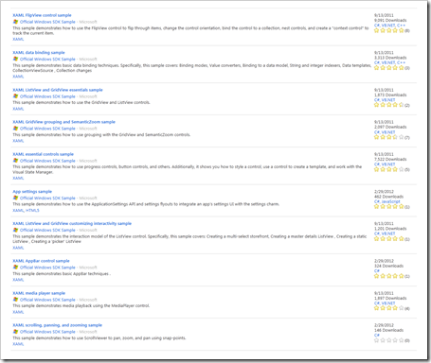Click Windows flag icon under XAML FlipView control sample
This screenshot has width=431, height=363.
pyautogui.click(x=15, y=22)
